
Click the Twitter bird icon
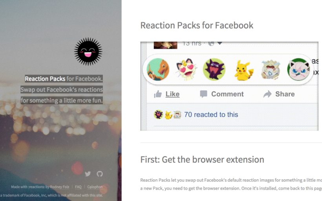[88, 174]
